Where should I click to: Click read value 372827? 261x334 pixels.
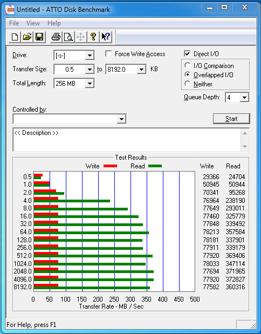coord(235,279)
